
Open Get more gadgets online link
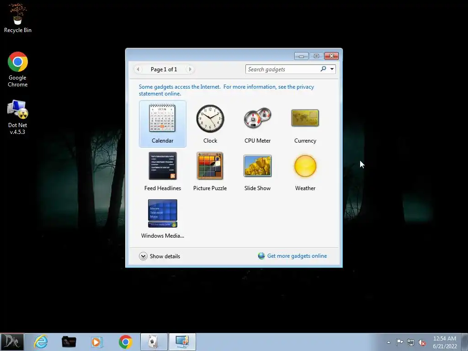click(x=297, y=256)
